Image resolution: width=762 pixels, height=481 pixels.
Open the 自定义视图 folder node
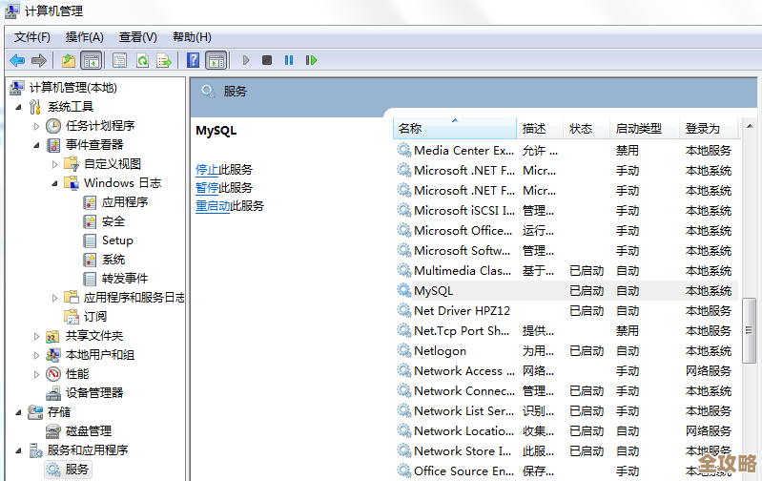click(113, 164)
